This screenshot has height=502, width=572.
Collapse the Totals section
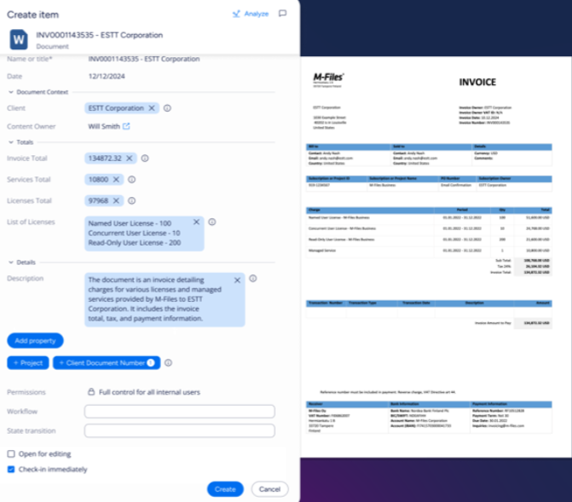tap(11, 142)
